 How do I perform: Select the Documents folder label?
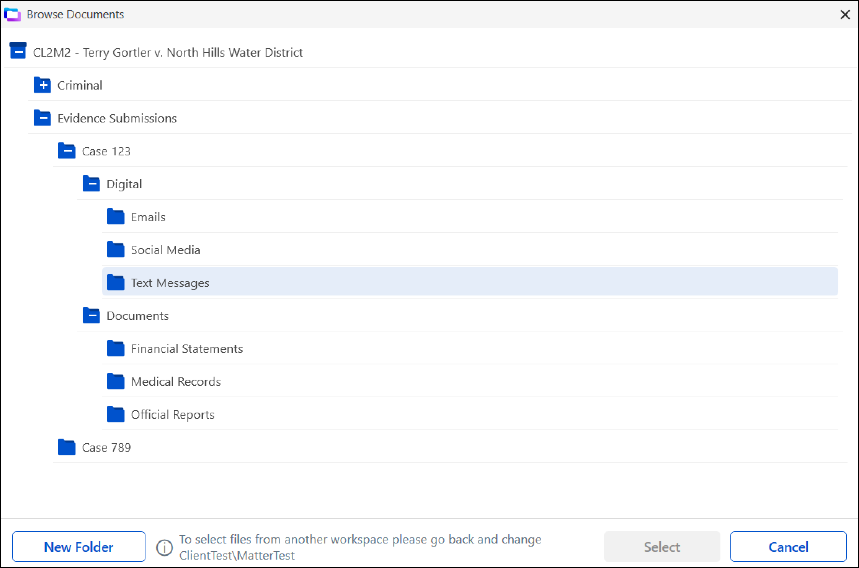pos(137,316)
